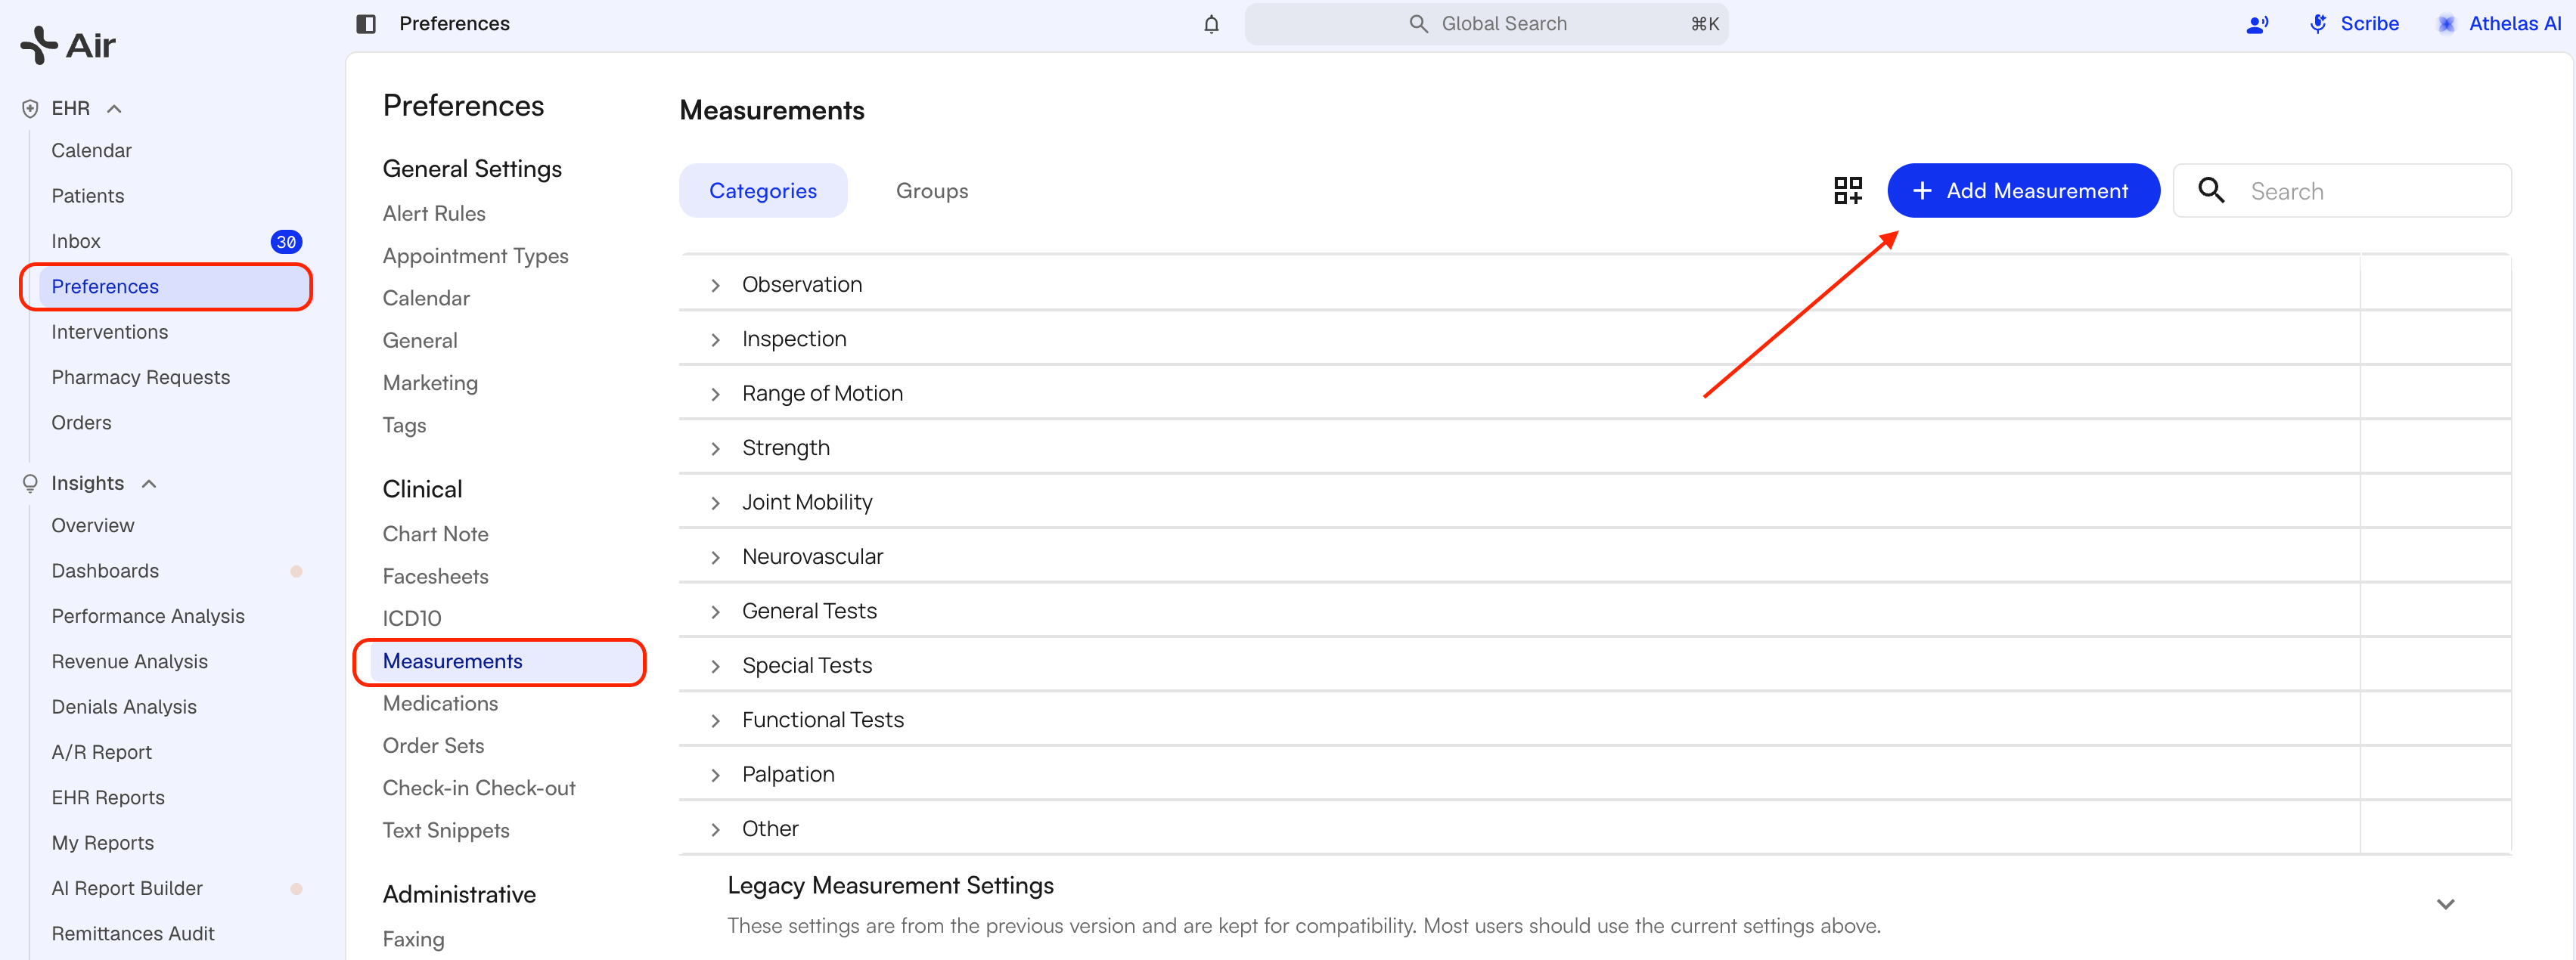Expand the Observation category
Screen dimensions: 2576x960
715,286
